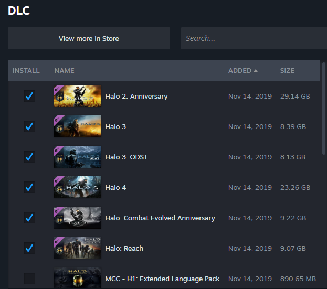Toggle install checkbox for Halo 4
Screen dimensions: 327x289
pyautogui.click(x=29, y=187)
